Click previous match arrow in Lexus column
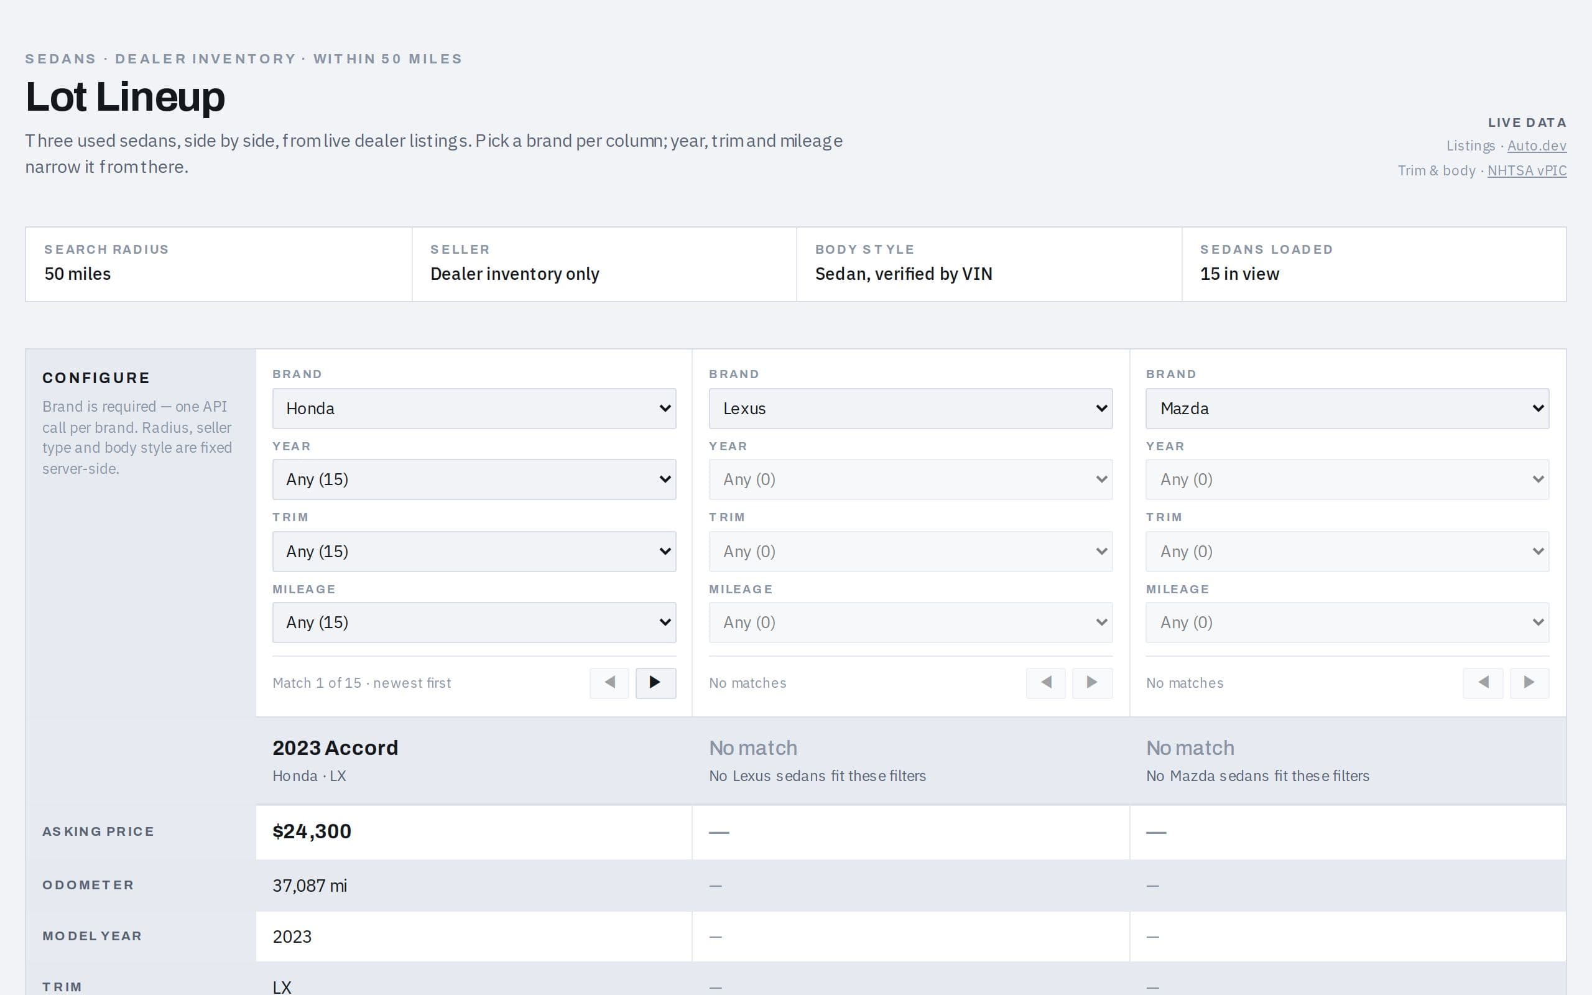 [x=1046, y=682]
